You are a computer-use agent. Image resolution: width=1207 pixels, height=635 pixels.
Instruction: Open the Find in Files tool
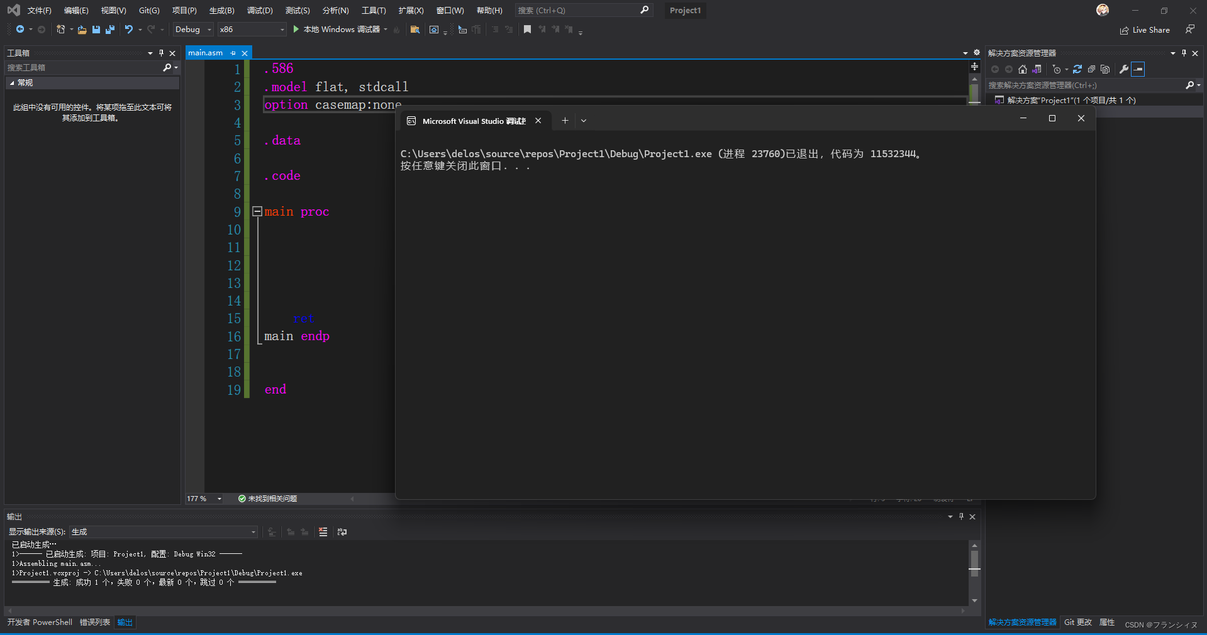pyautogui.click(x=414, y=30)
